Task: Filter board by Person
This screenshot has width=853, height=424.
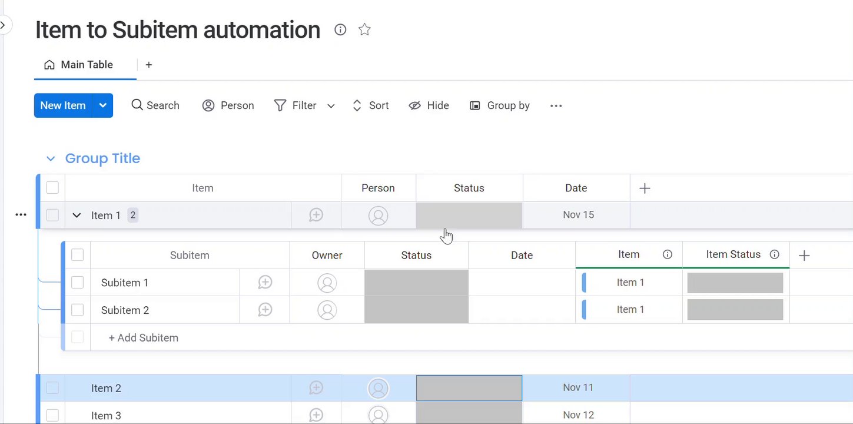Action: [228, 105]
